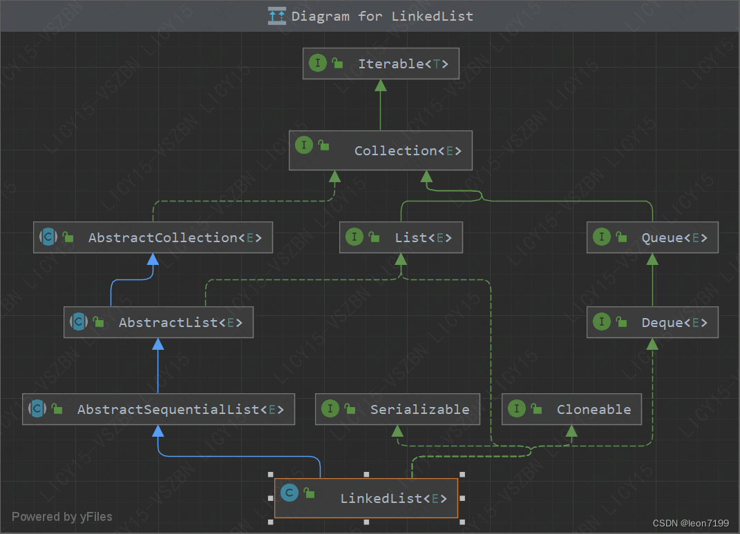Image resolution: width=740 pixels, height=534 pixels.
Task: Click the orange selection handle below LinkedList
Action: pyautogui.click(x=366, y=522)
